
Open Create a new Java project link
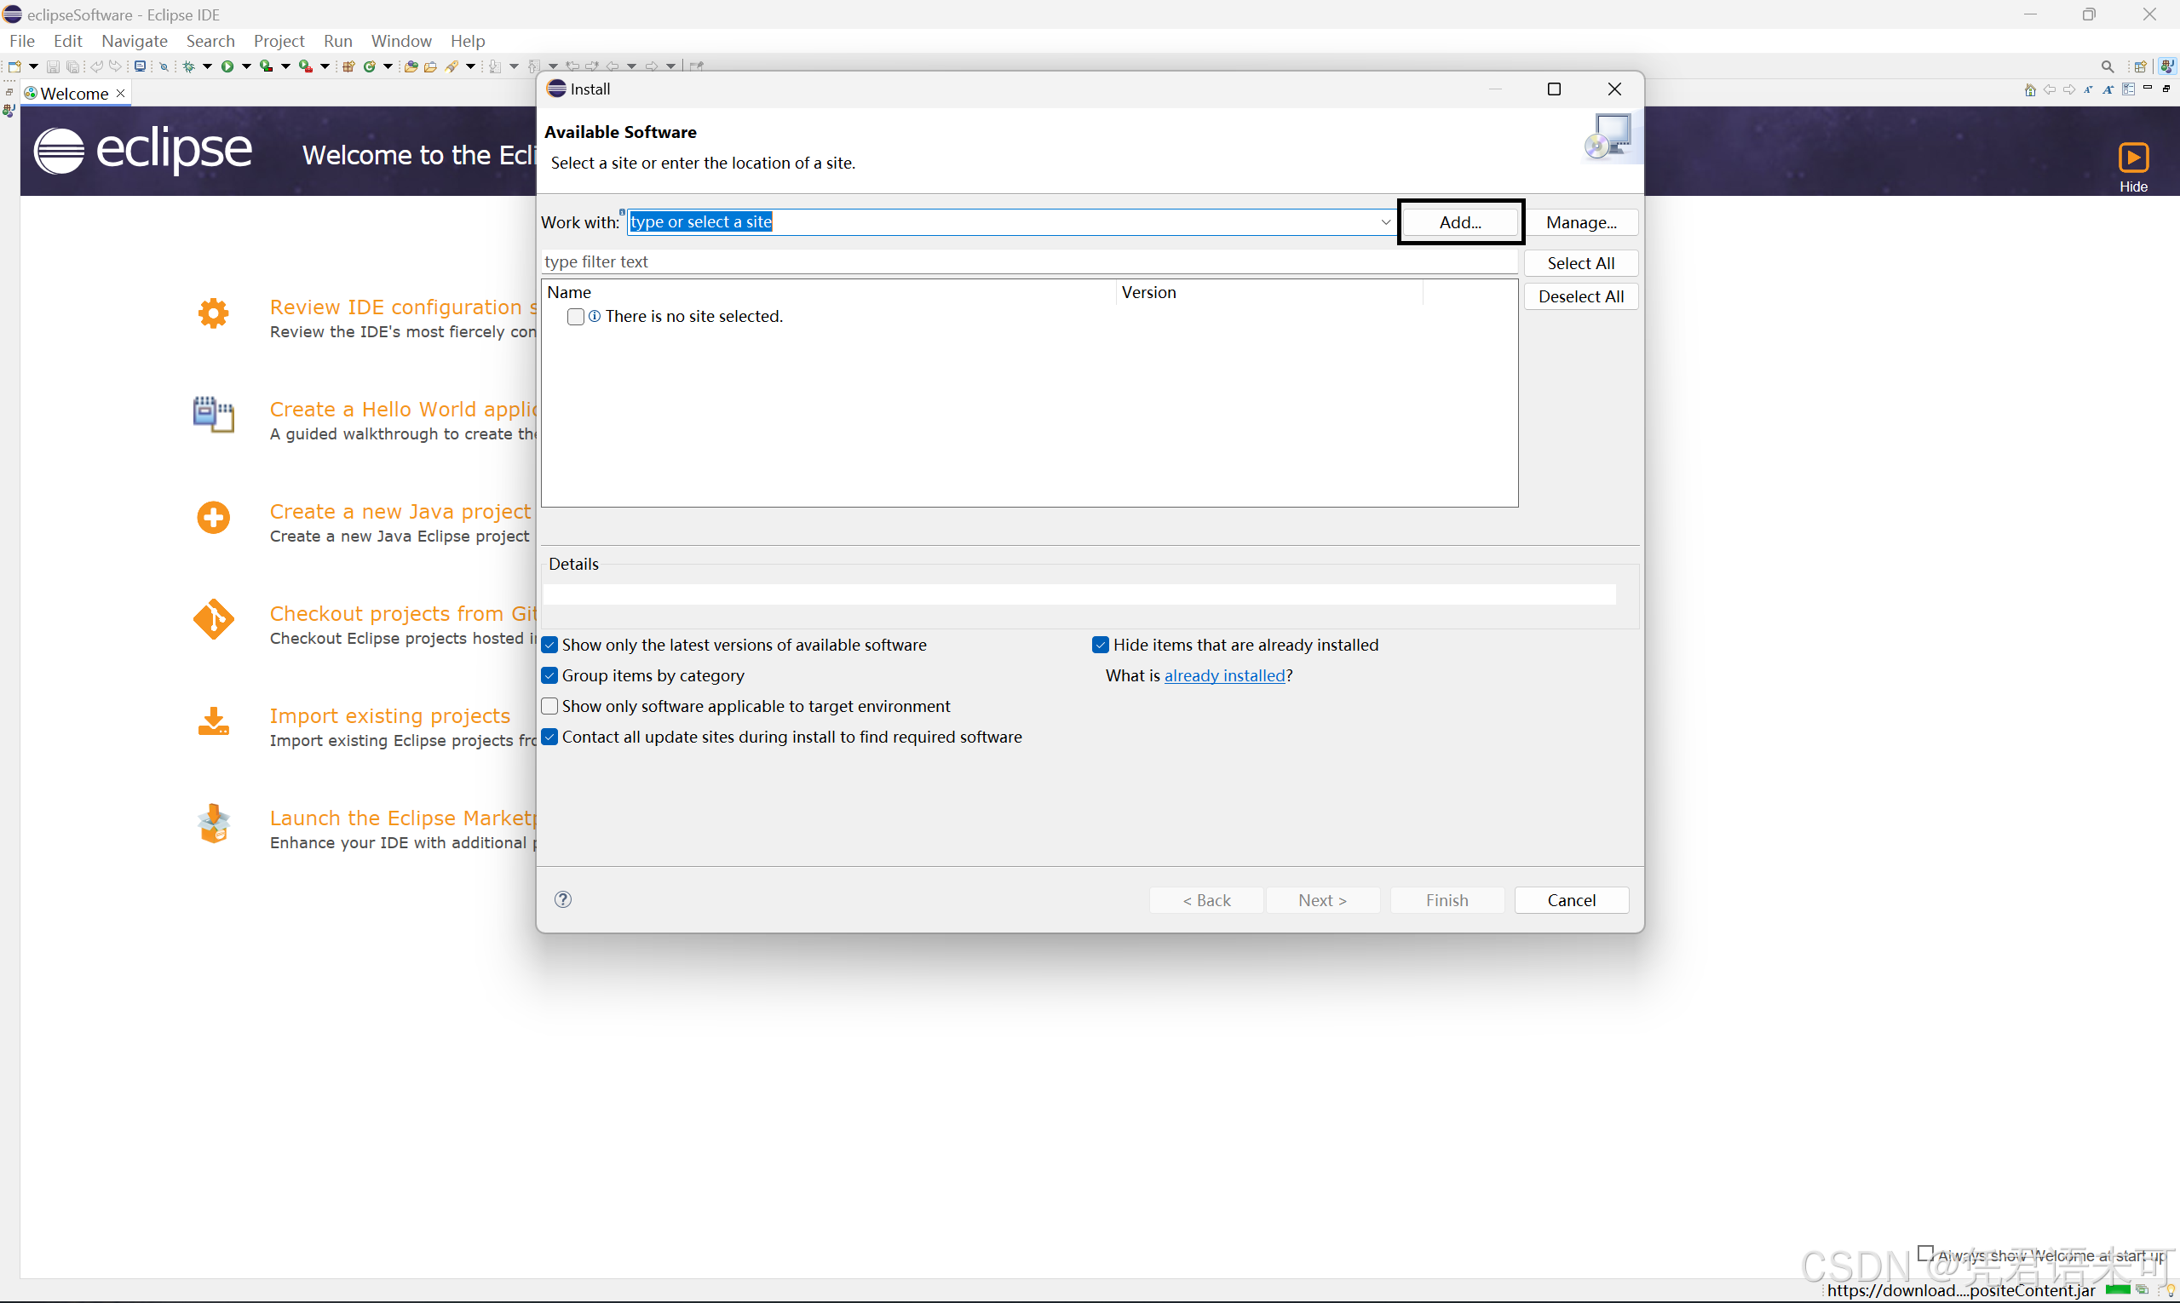tap(400, 511)
